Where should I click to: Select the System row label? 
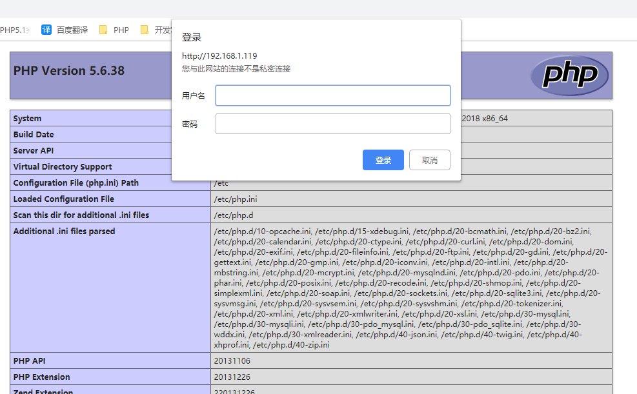[27, 119]
